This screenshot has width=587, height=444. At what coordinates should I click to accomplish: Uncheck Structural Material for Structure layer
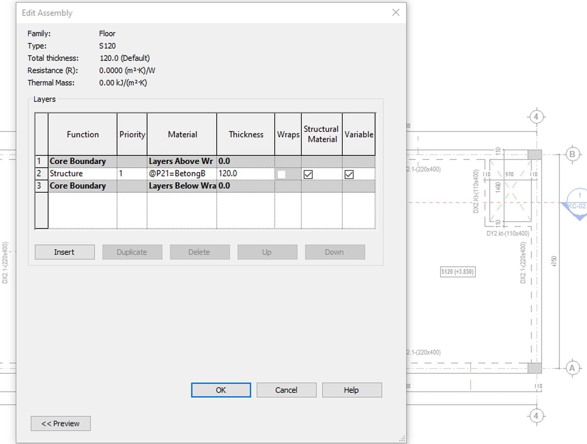308,174
